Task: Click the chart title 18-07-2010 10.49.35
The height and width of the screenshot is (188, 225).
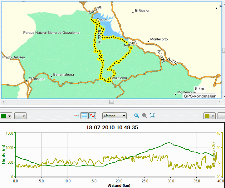Action: (x=112, y=127)
